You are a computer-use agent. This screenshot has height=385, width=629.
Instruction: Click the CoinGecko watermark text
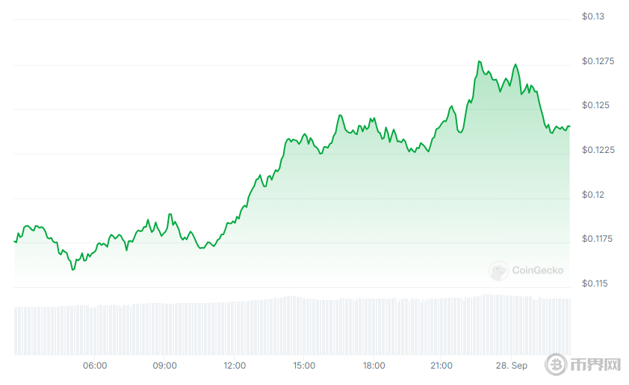tap(537, 271)
